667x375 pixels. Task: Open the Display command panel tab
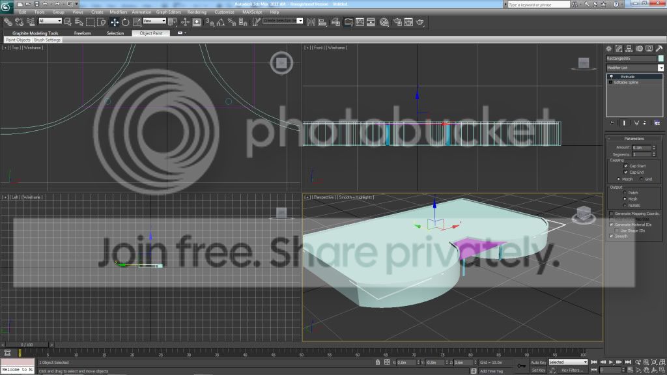coord(649,48)
